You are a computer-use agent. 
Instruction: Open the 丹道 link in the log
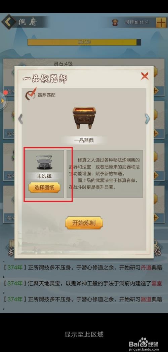click(x=146, y=268)
